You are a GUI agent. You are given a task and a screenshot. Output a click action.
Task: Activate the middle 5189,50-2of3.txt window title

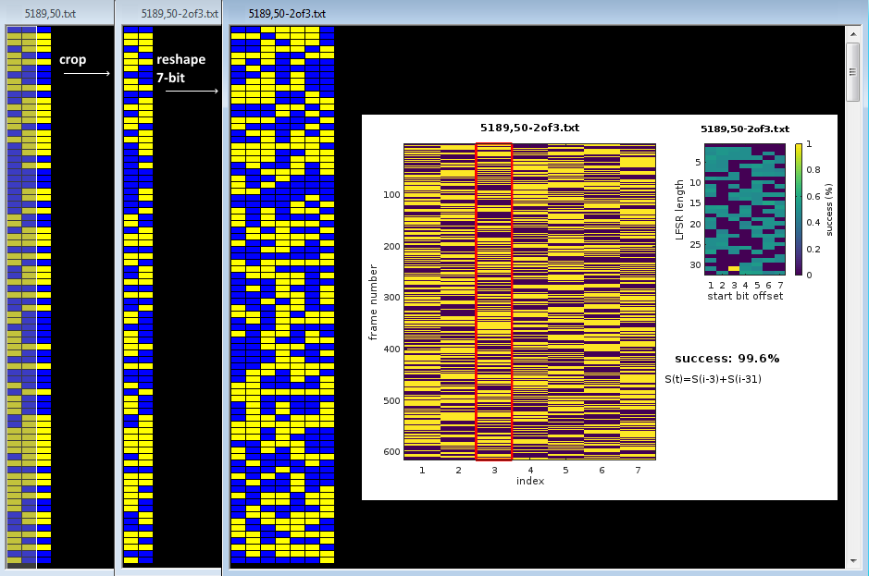tap(179, 13)
